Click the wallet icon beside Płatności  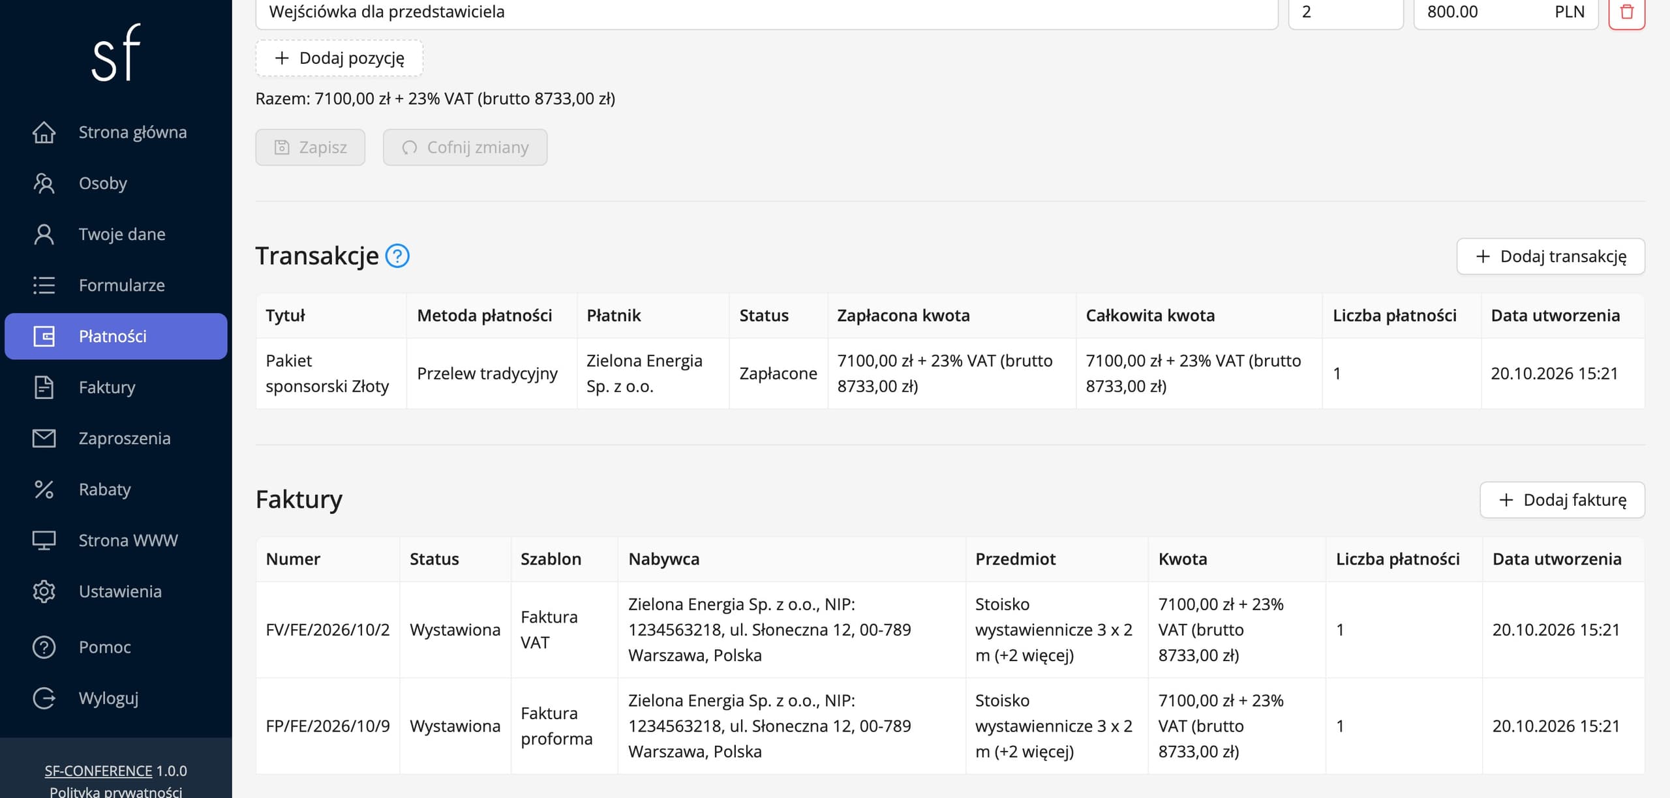[x=44, y=336]
